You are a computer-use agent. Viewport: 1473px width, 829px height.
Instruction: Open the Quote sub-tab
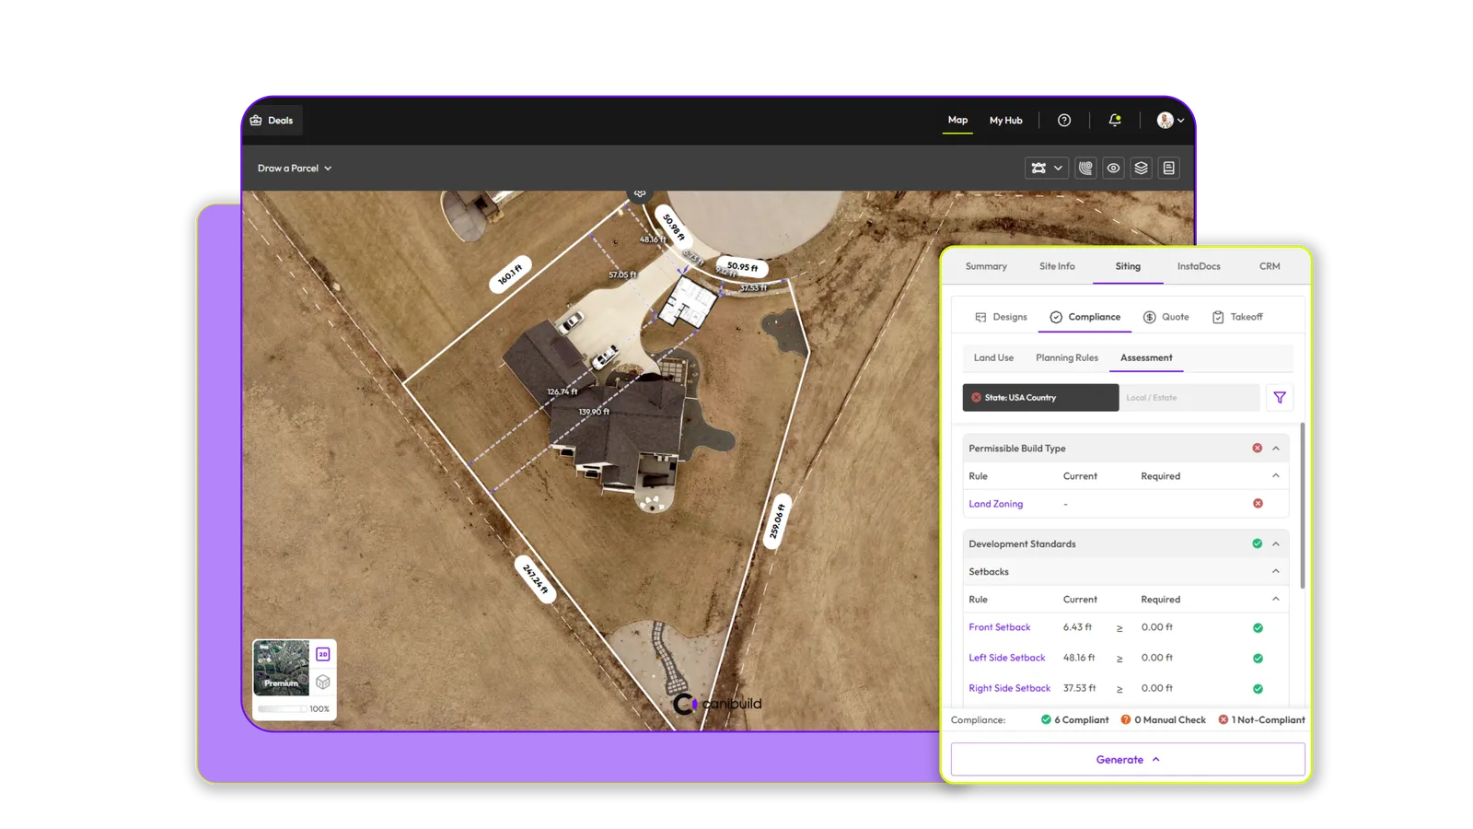1166,317
